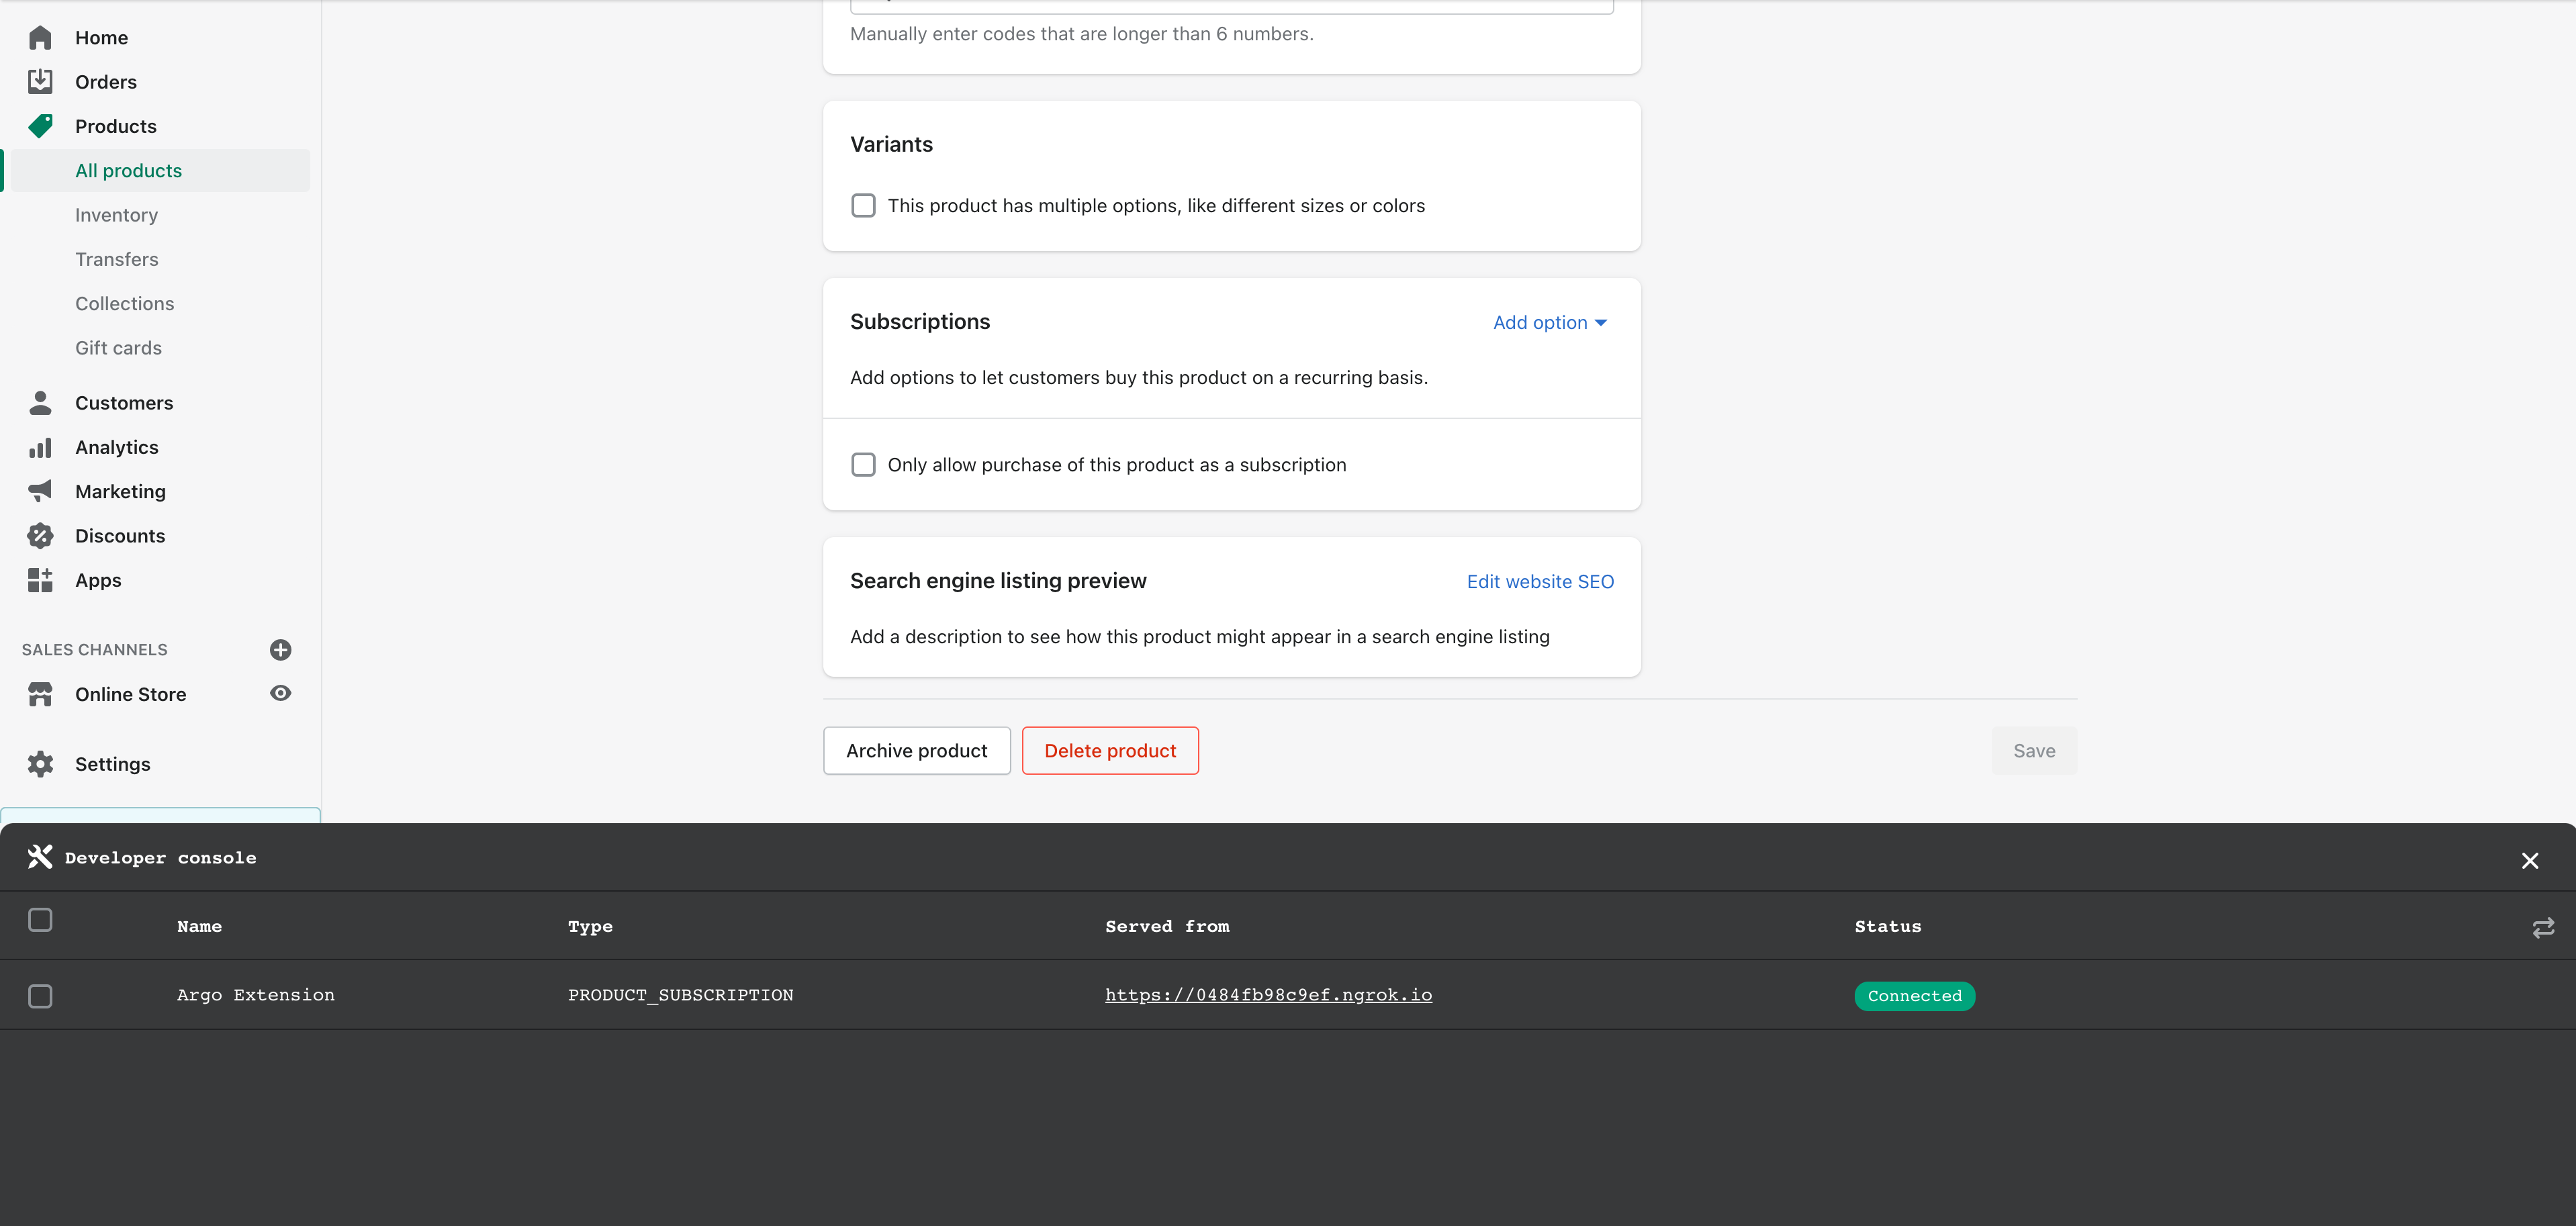Open Settings in the sidebar

pos(112,764)
